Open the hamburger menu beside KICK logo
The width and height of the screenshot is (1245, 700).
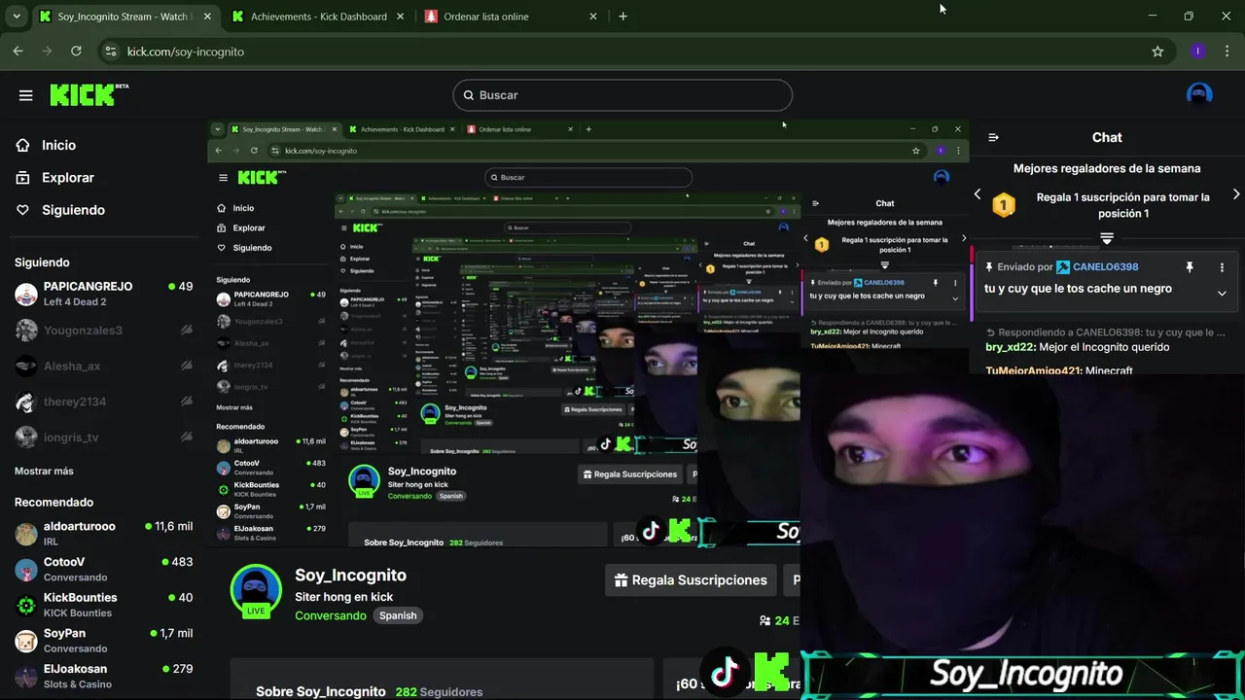click(26, 95)
